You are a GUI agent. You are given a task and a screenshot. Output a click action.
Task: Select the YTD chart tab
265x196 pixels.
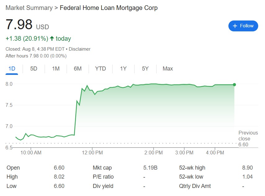point(100,69)
